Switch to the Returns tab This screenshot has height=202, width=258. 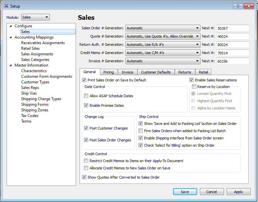click(x=185, y=72)
